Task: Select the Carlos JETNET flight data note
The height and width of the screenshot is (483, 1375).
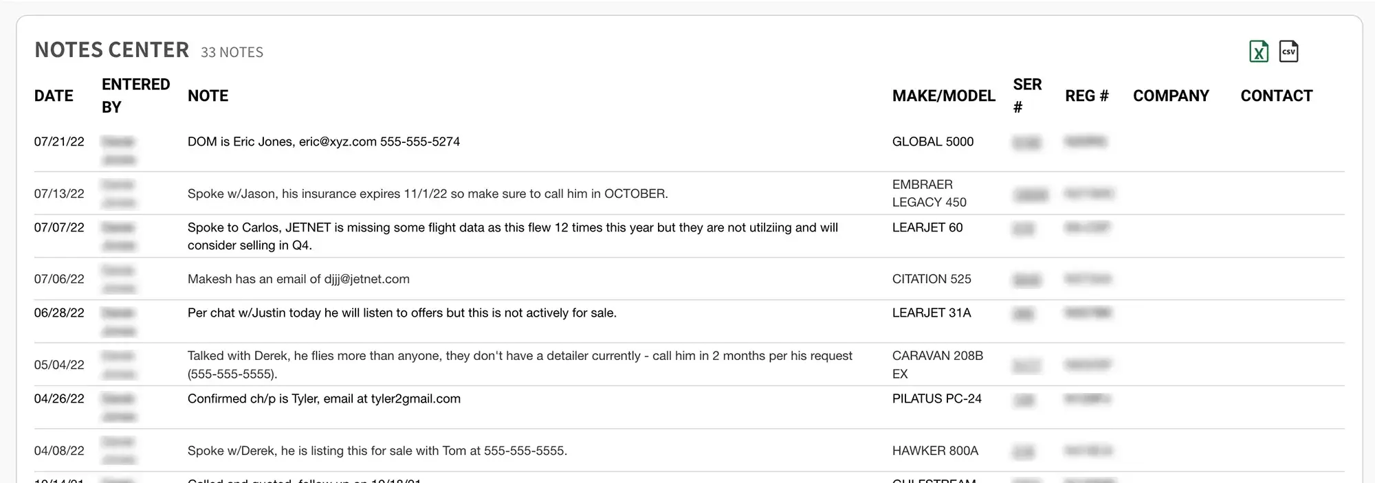Action: coord(512,236)
